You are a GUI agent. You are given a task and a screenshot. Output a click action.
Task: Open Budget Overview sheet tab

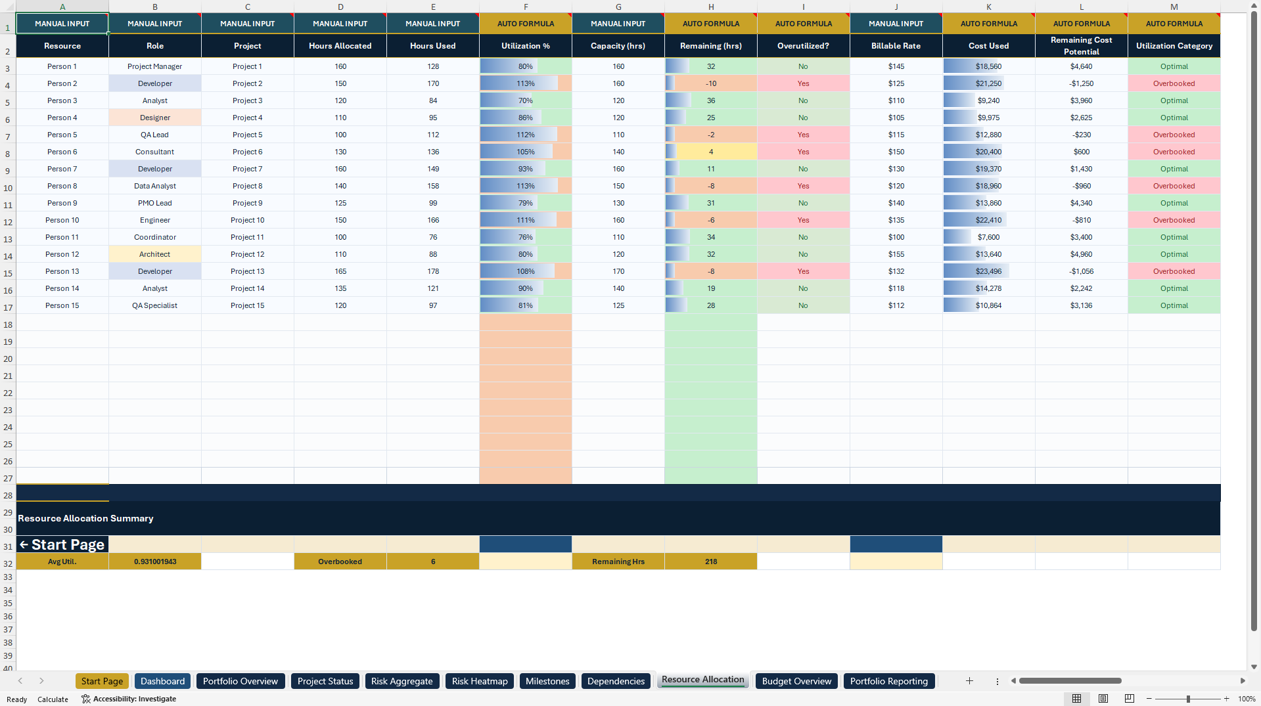(x=796, y=681)
